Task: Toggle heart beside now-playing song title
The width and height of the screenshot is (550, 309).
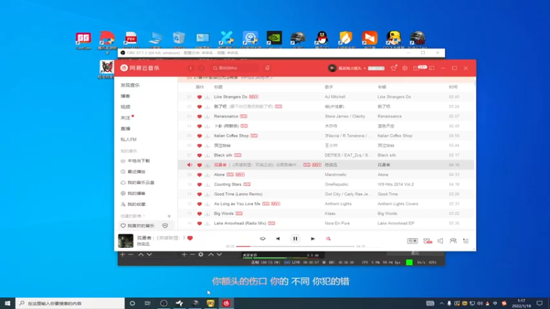Action: [190, 238]
